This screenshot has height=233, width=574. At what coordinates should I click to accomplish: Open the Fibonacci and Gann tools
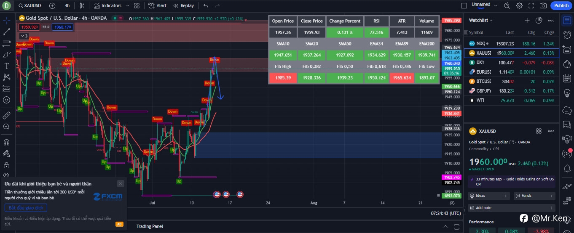[6, 43]
